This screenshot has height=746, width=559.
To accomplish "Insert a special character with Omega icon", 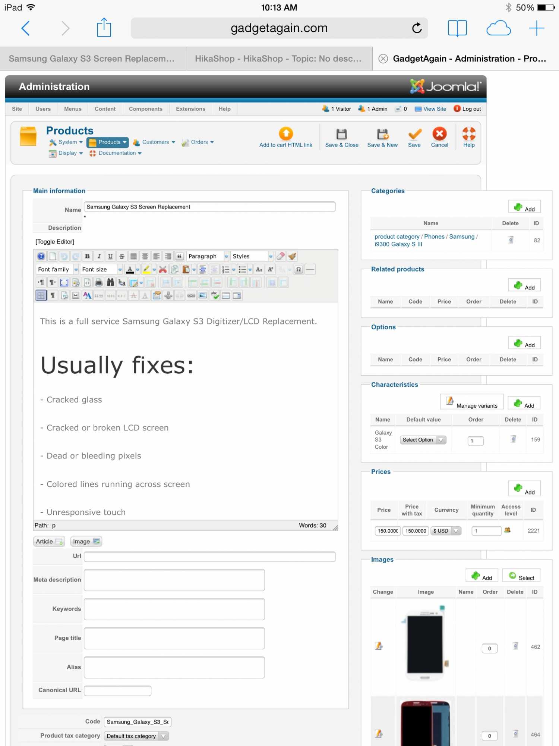I will pos(299,269).
